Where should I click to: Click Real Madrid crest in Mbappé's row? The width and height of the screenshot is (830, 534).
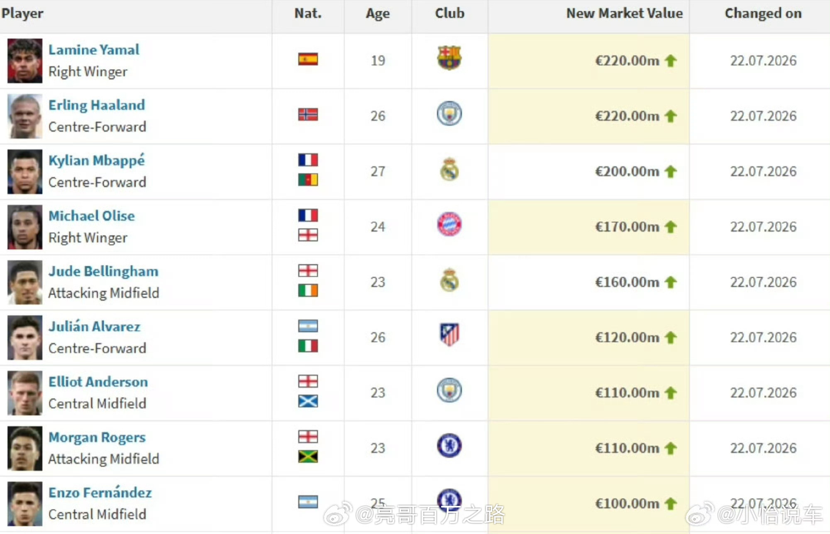[449, 169]
